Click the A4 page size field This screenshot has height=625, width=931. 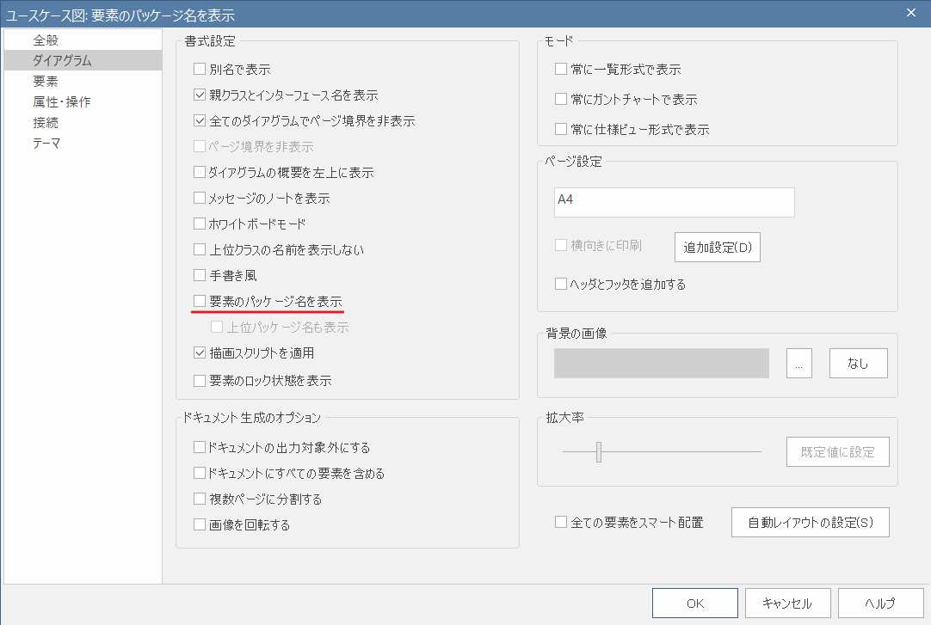(x=674, y=202)
